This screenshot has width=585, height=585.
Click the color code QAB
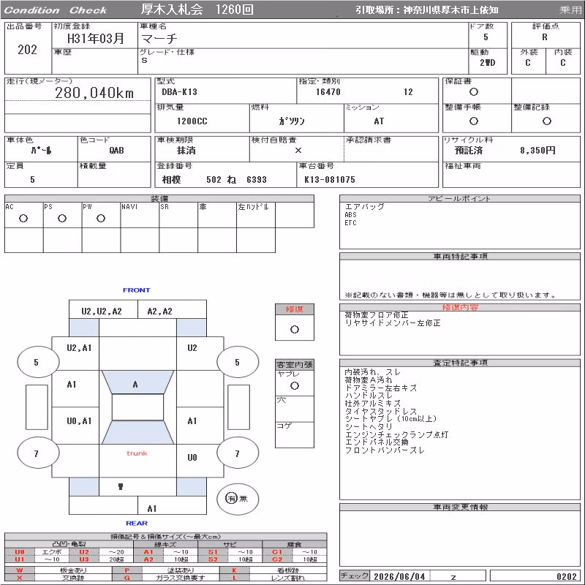tap(116, 151)
